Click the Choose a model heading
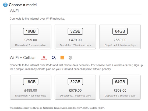The width and height of the screenshot is (148, 111). pos(23,5)
